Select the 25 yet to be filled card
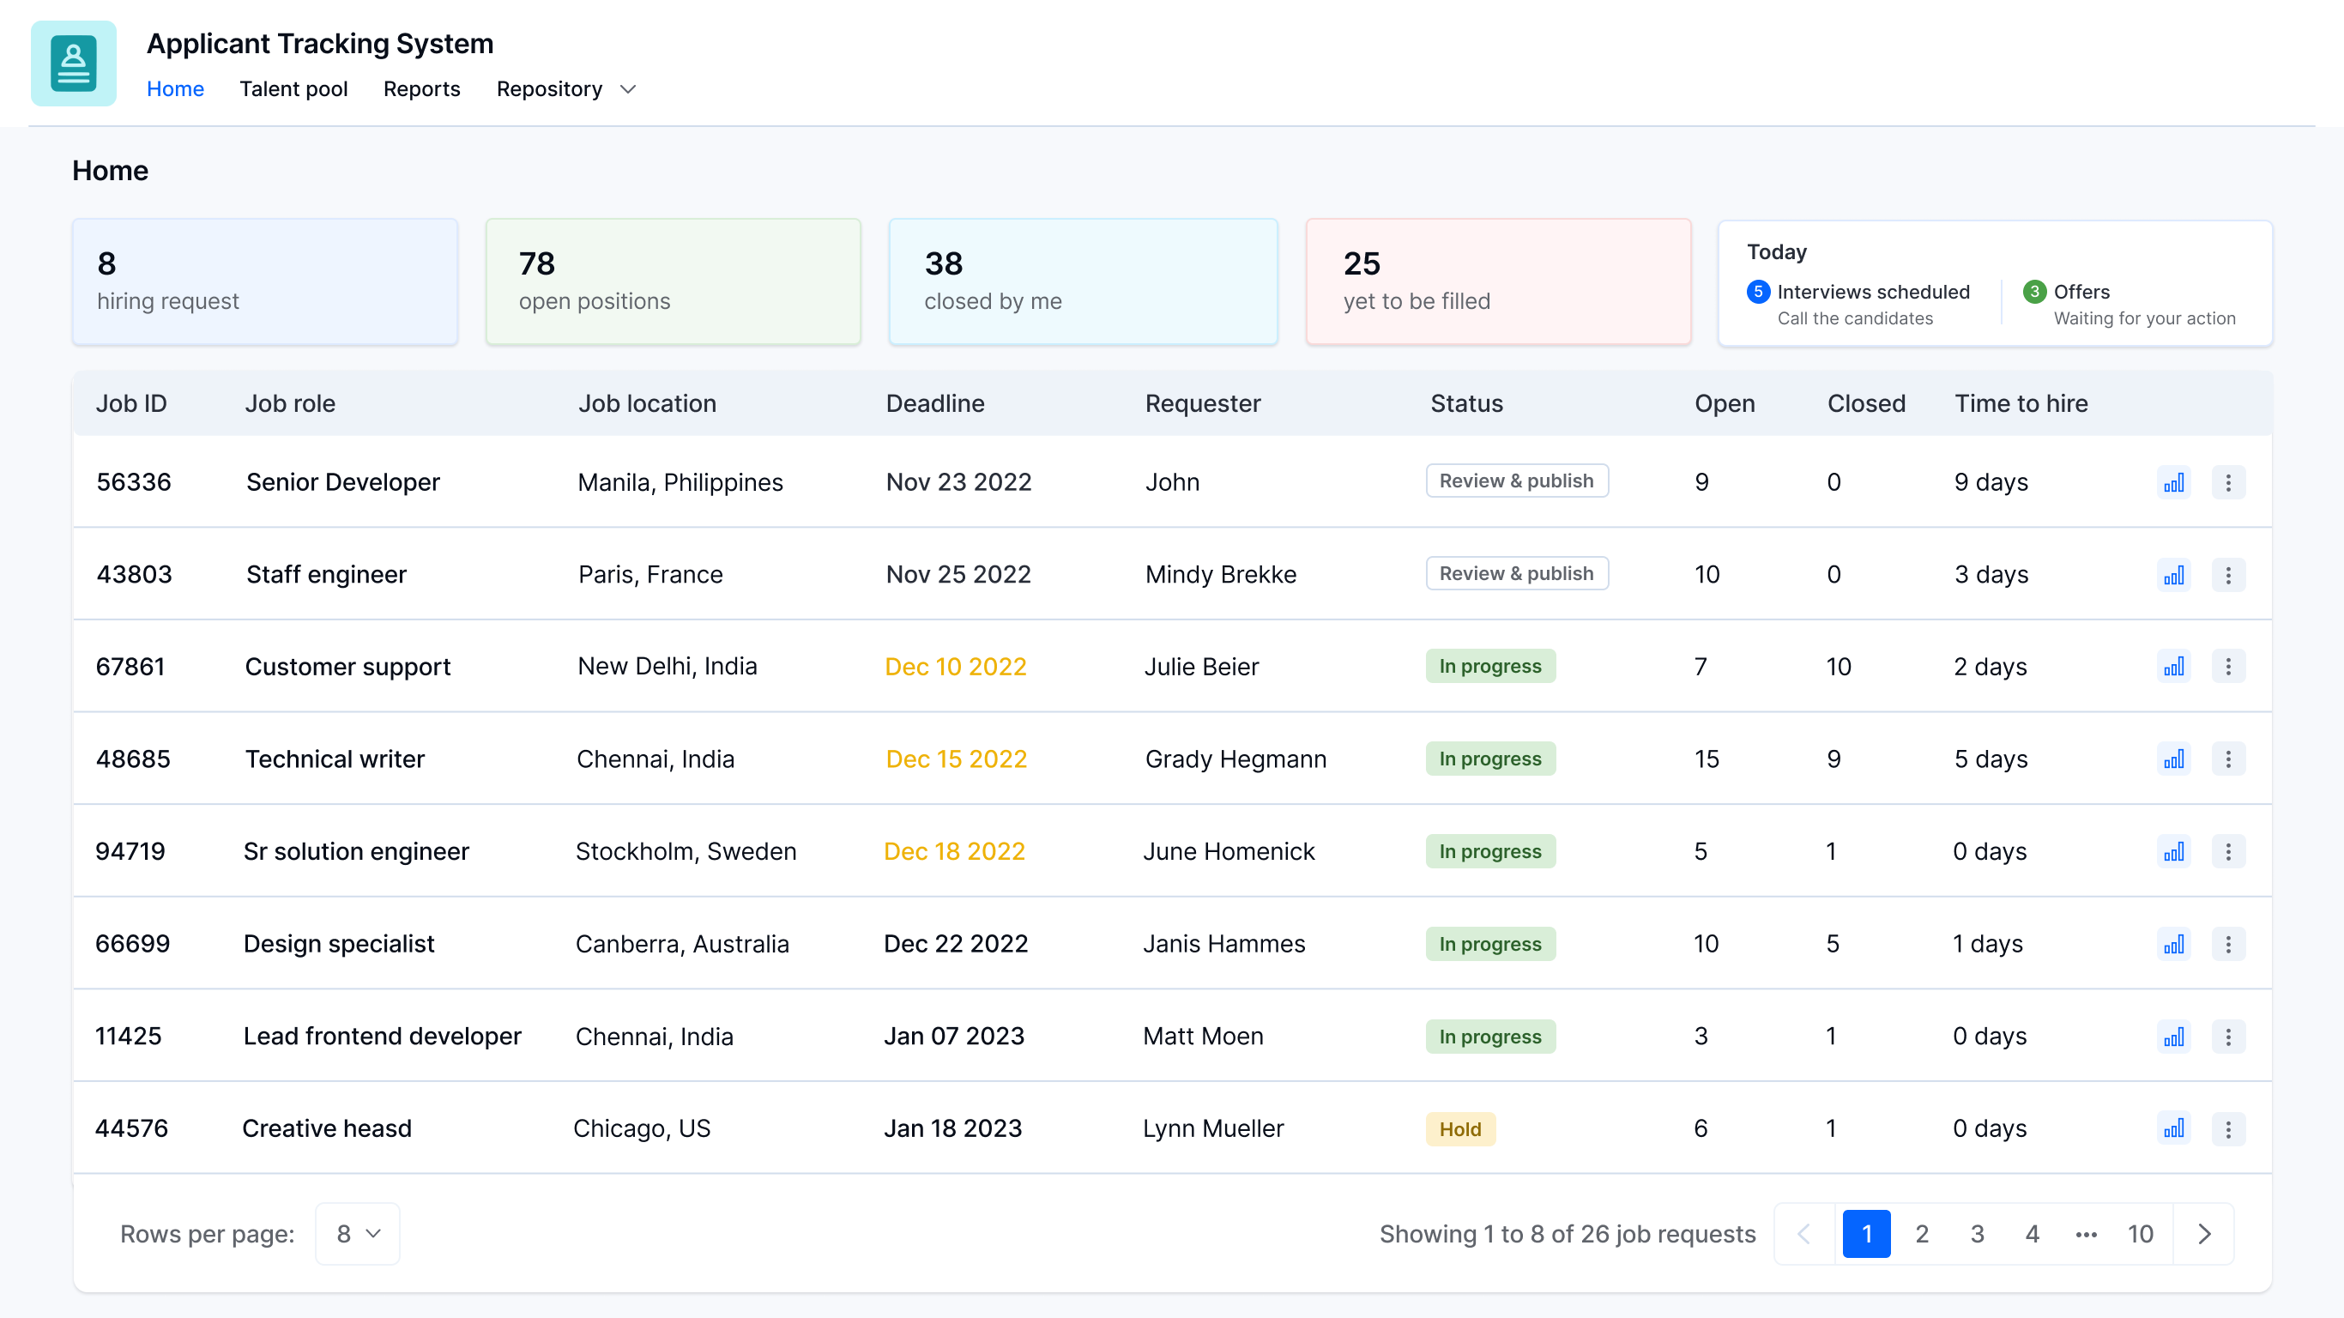 1498,281
